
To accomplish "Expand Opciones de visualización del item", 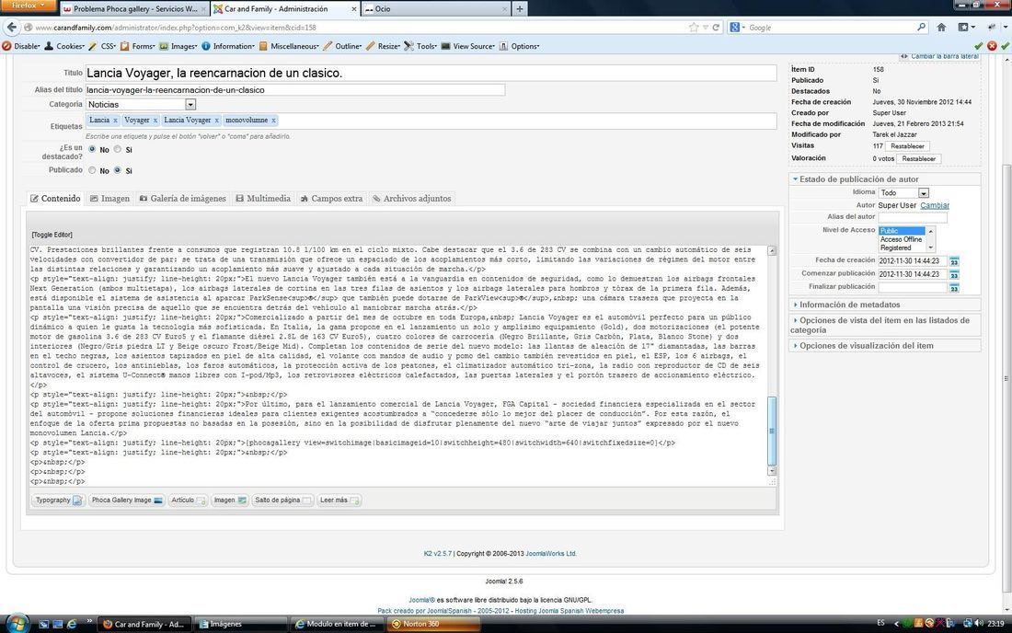I will [884, 346].
